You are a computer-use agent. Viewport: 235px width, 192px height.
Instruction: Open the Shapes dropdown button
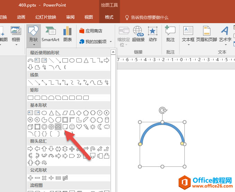click(34, 36)
